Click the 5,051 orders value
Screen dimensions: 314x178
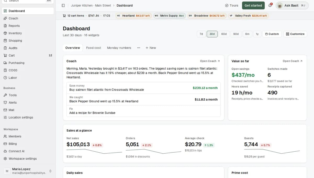point(132,144)
